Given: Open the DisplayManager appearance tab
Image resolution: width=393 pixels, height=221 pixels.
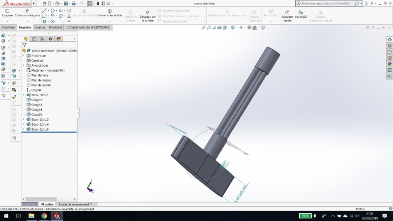Looking at the screenshot, I should tap(58, 38).
